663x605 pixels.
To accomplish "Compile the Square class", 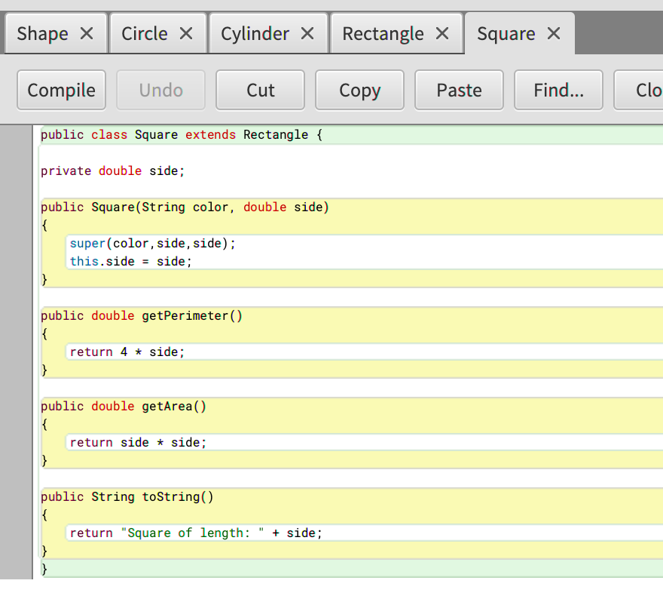I will (x=61, y=90).
